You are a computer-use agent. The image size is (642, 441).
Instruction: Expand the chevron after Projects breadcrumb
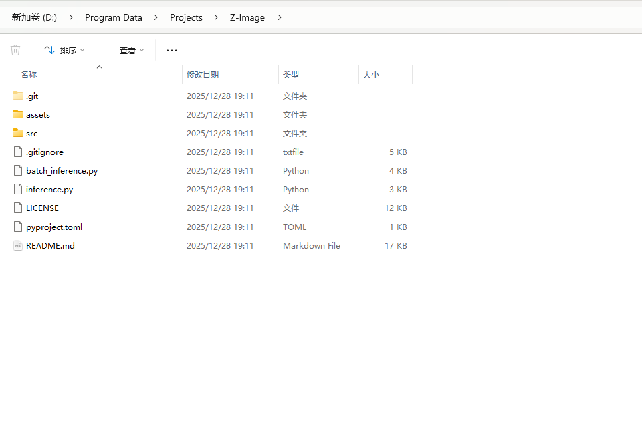(x=216, y=17)
